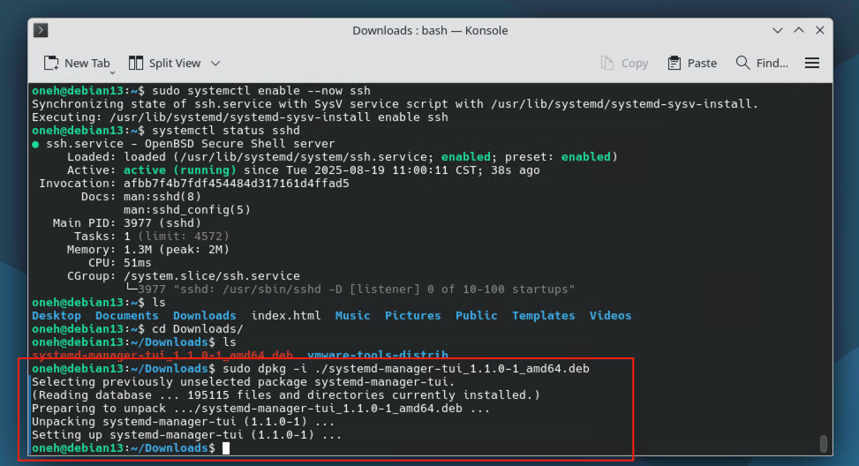The image size is (859, 466).
Task: Click the 'Desktop' directory name
Action: (x=57, y=315)
